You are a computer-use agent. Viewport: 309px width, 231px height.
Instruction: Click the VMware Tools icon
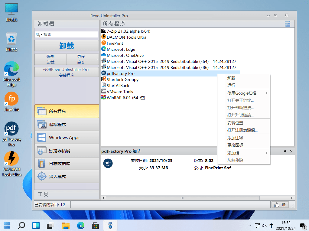click(104, 91)
